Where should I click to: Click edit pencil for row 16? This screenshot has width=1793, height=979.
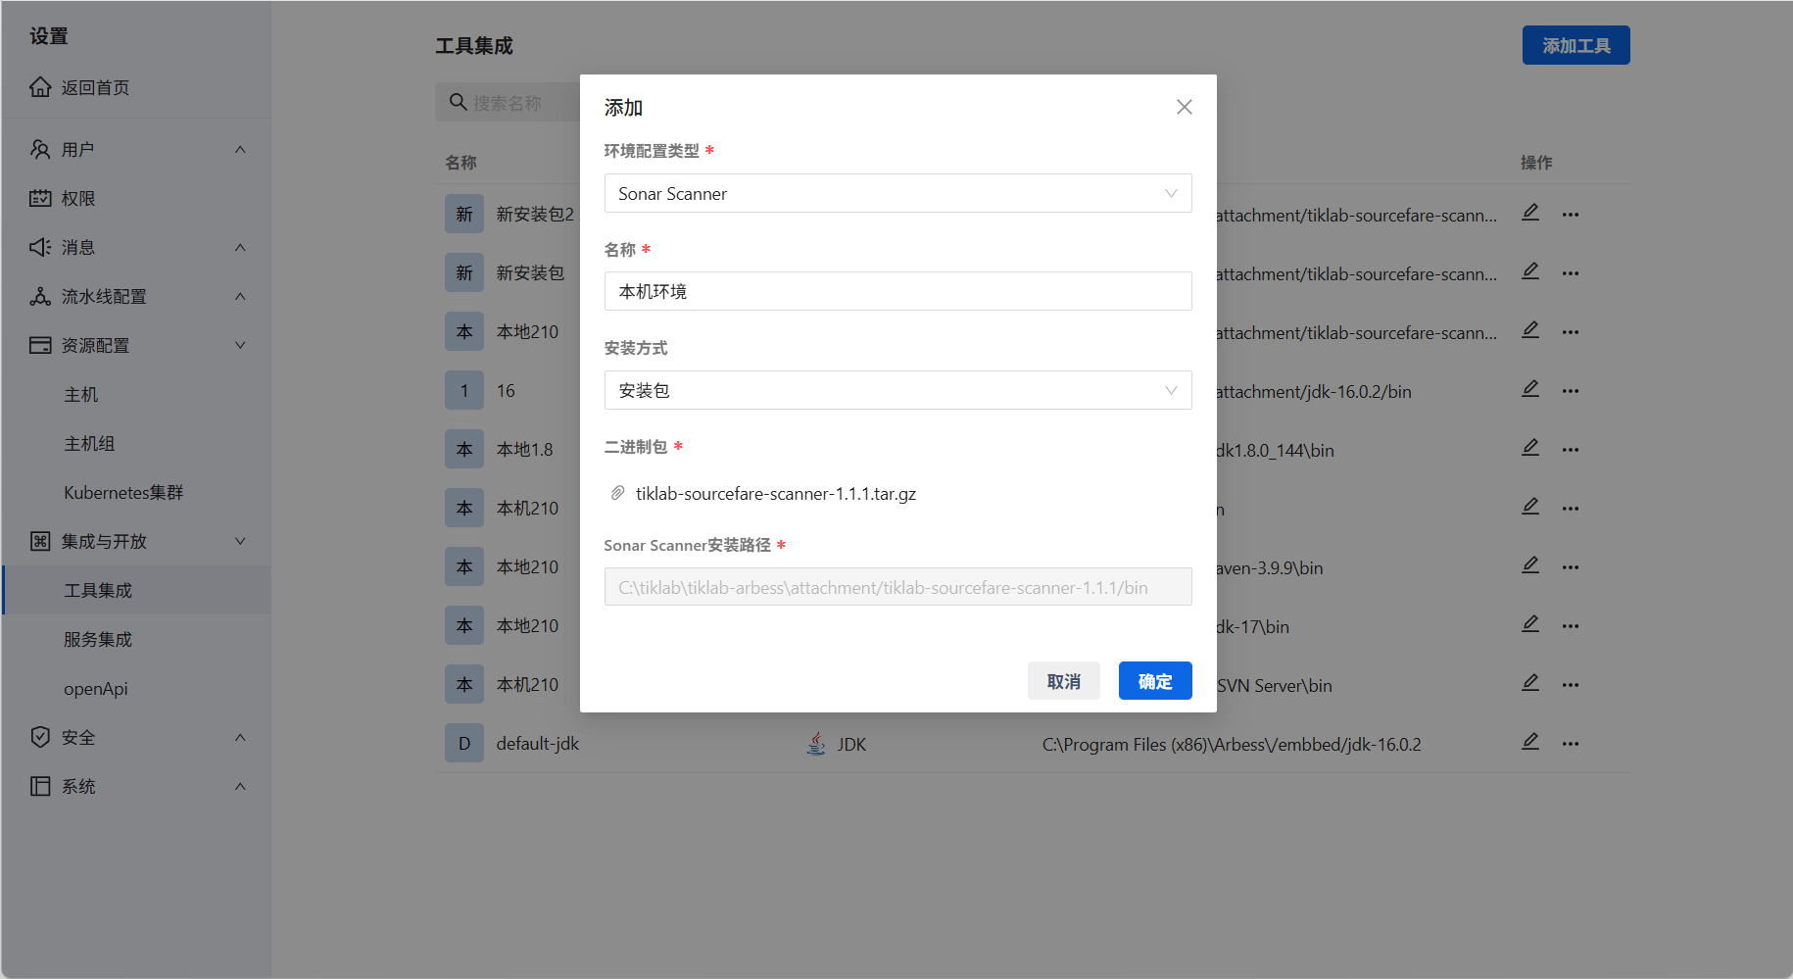pos(1530,389)
